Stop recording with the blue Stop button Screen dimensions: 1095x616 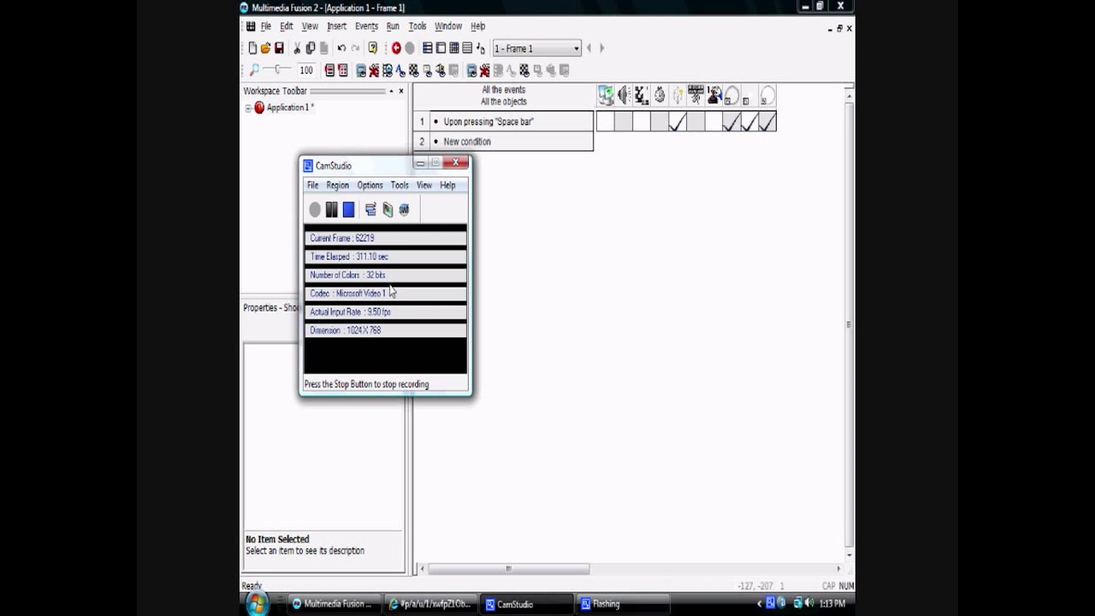point(348,210)
